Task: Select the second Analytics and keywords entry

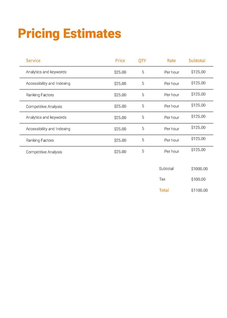Action: [x=46, y=117]
